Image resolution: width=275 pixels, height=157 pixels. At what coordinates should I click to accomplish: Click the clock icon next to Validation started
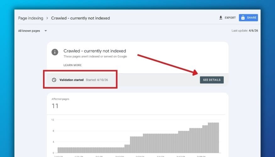click(x=54, y=80)
